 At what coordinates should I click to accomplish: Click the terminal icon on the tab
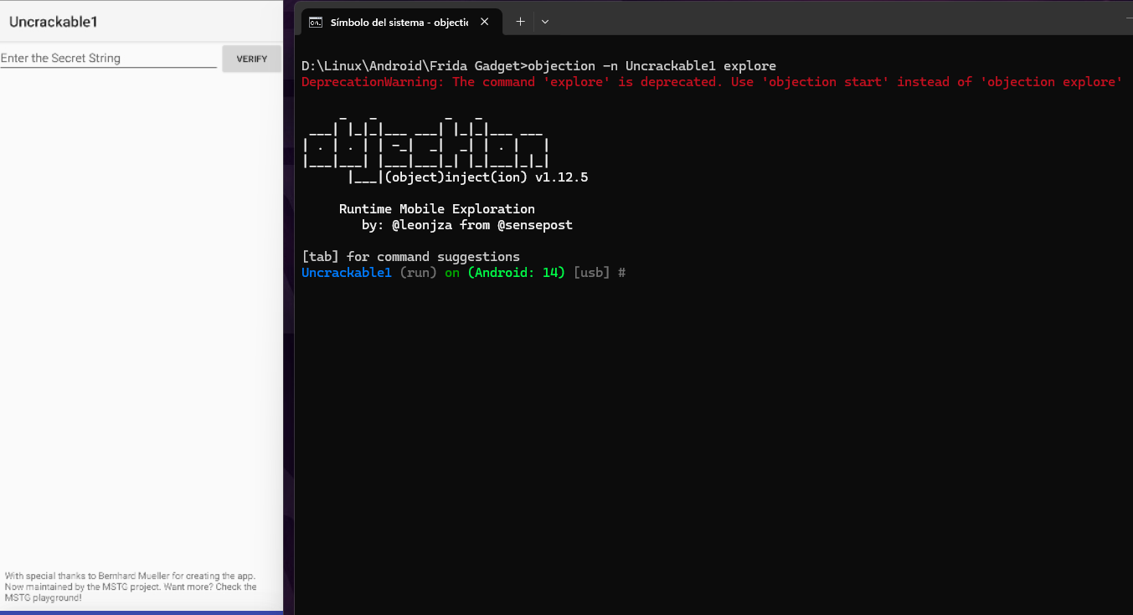316,23
